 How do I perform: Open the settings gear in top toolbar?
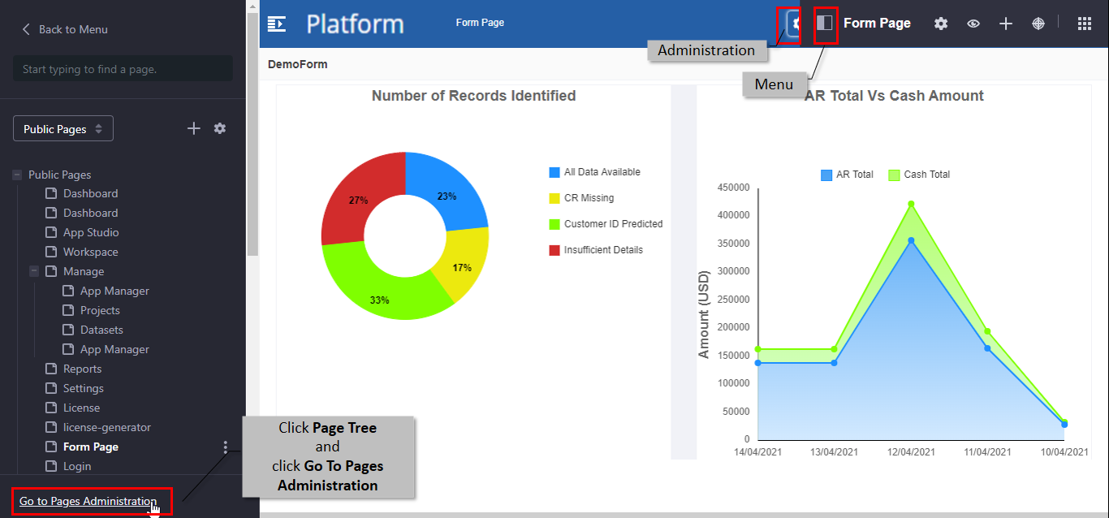941,24
